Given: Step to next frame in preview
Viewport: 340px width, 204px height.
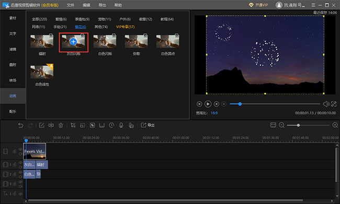Looking at the screenshot, I should 216,104.
